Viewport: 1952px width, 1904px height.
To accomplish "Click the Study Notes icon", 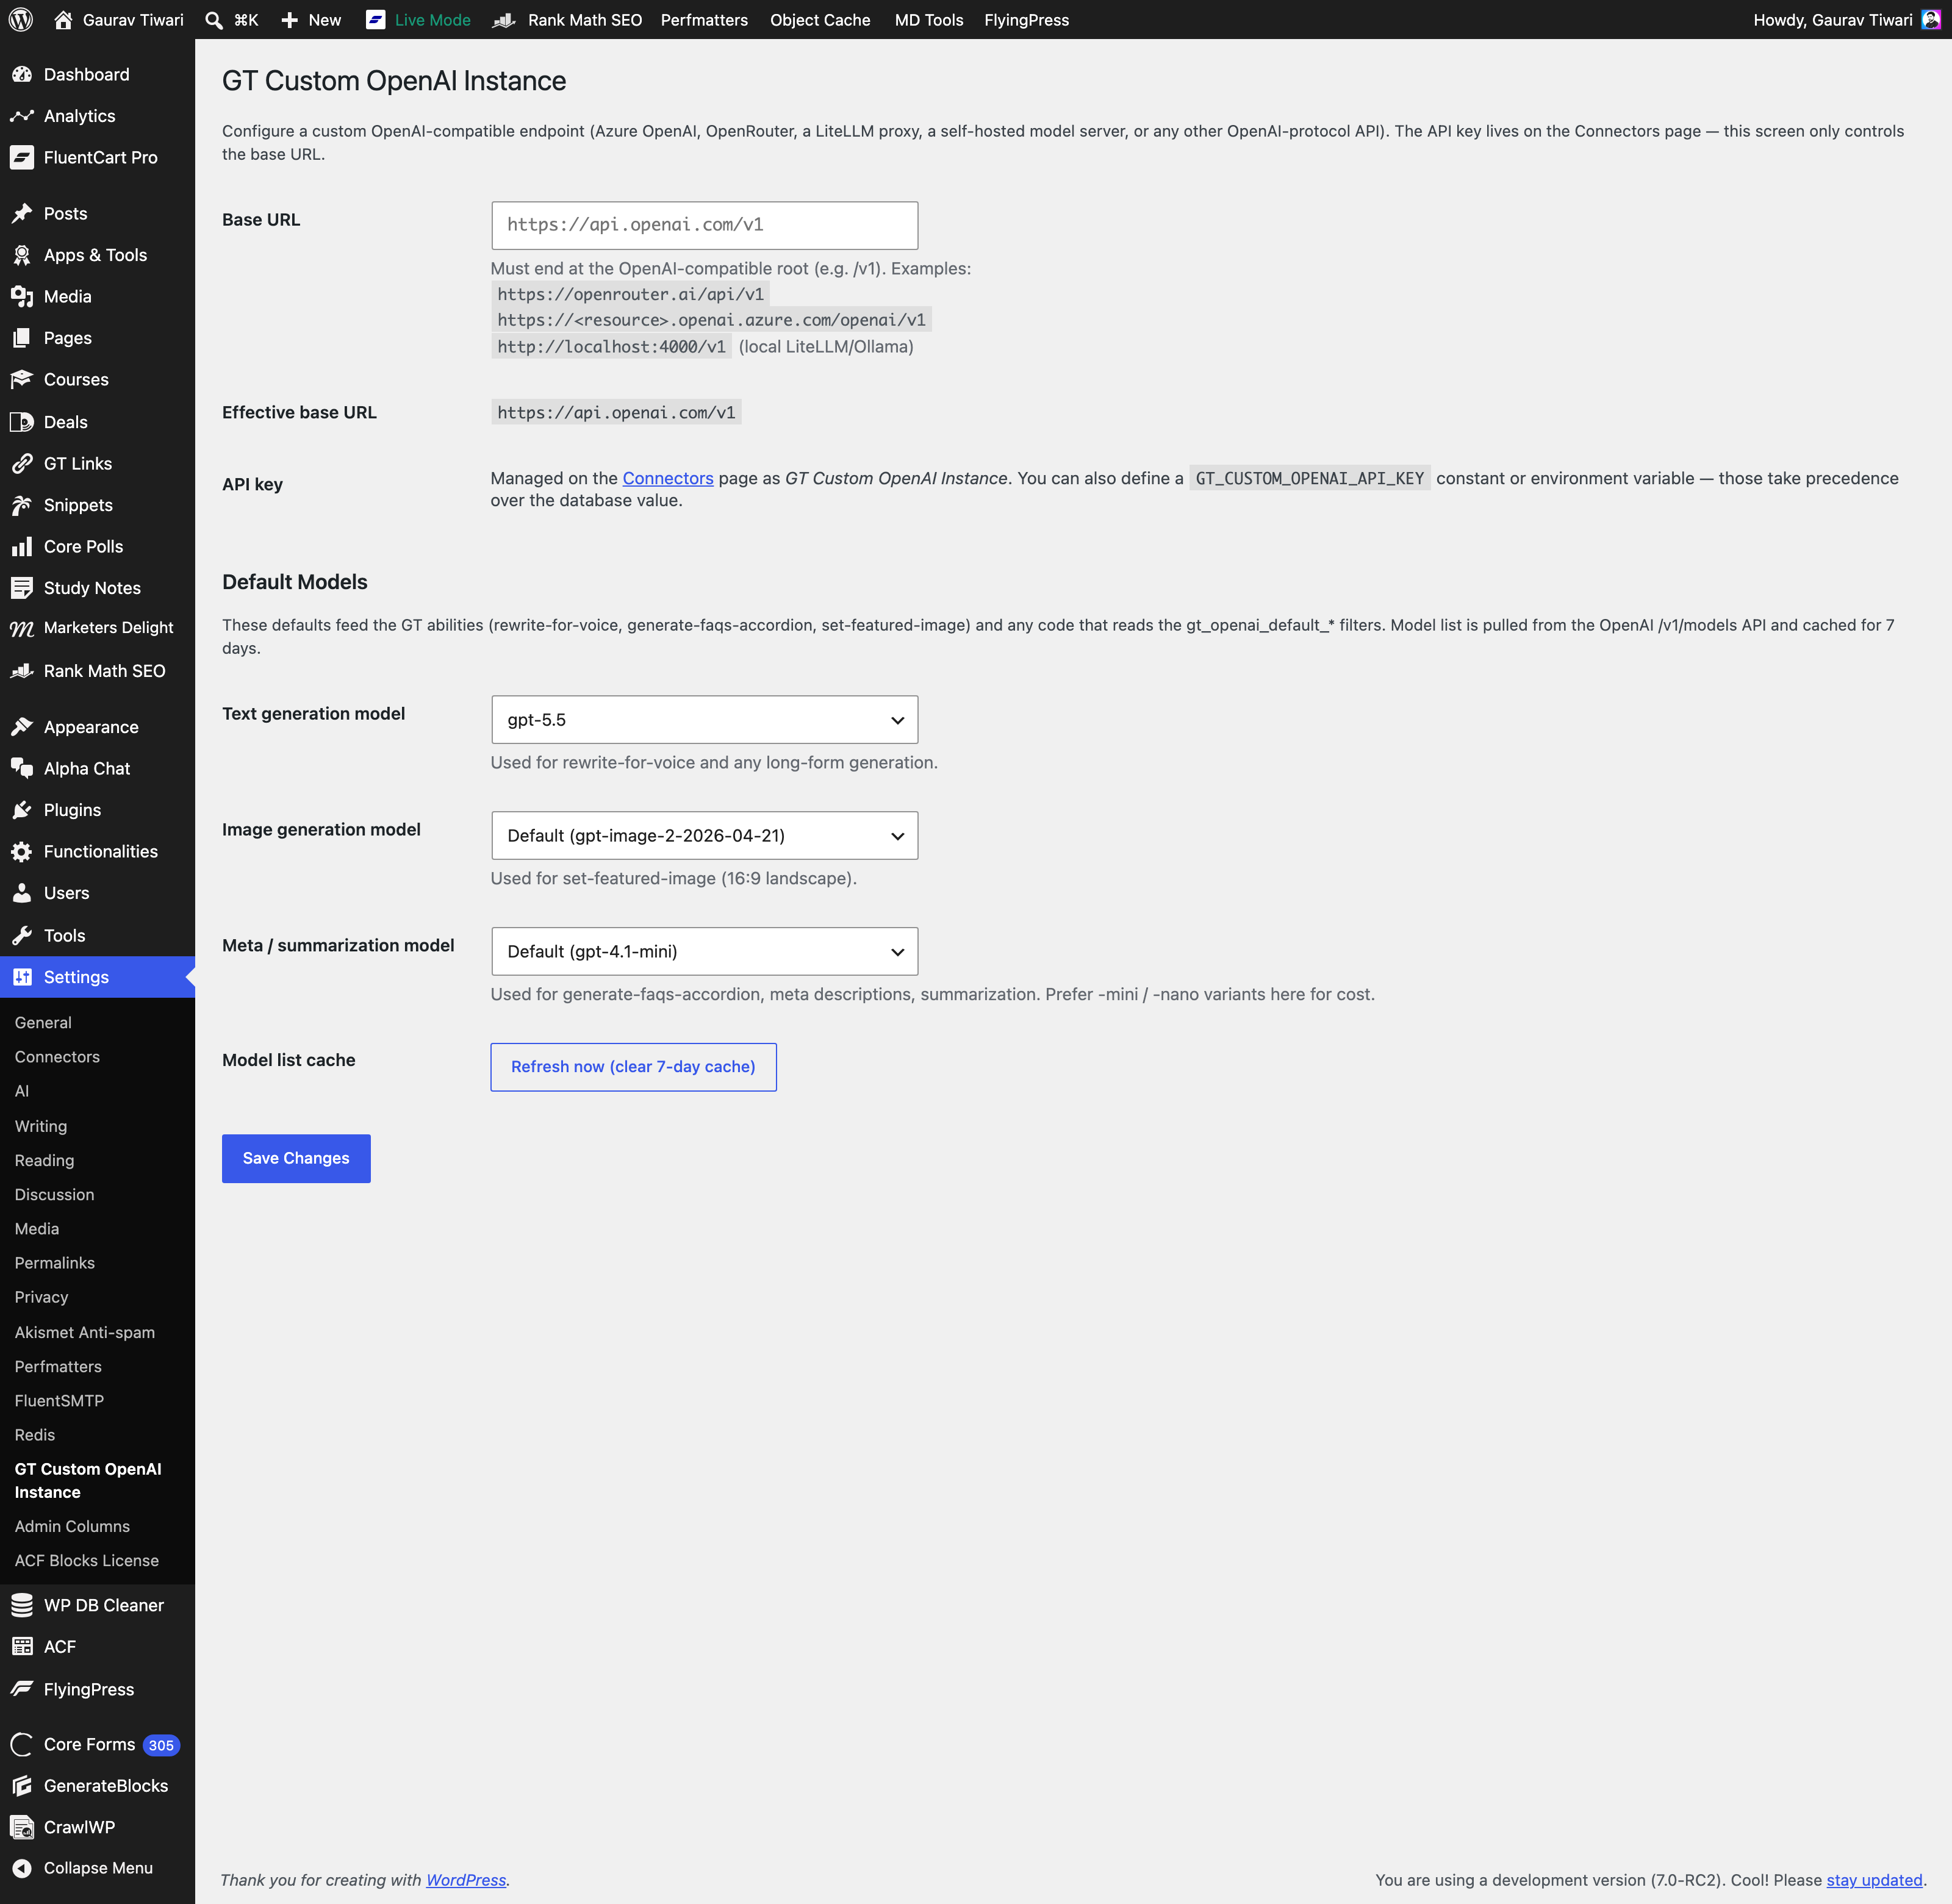I will (22, 588).
